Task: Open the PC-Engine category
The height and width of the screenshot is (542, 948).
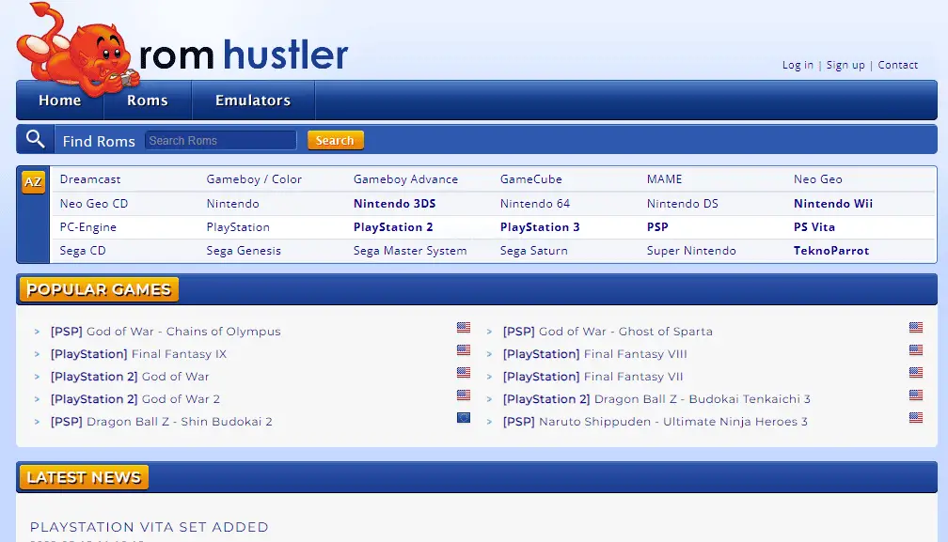Action: pyautogui.click(x=88, y=227)
